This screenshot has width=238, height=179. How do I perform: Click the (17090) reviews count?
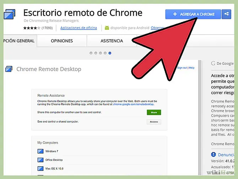pos(47,28)
